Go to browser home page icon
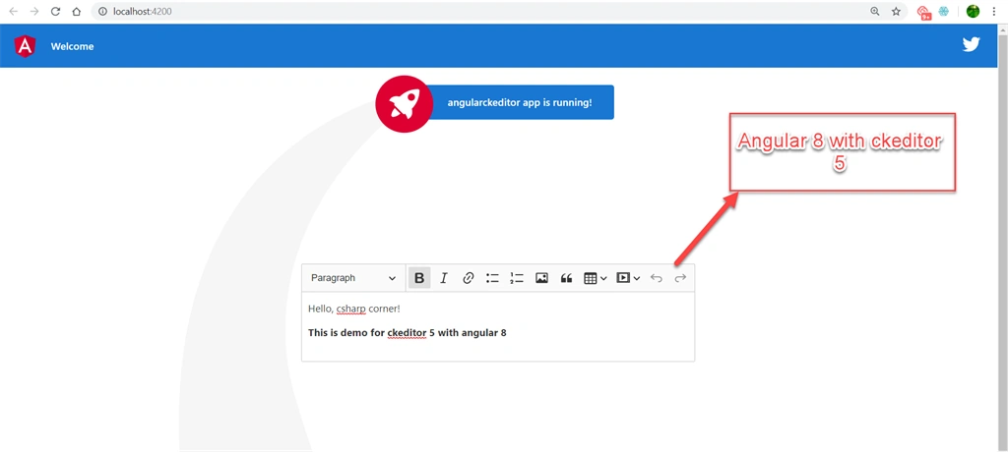The height and width of the screenshot is (452, 1008). [x=77, y=12]
